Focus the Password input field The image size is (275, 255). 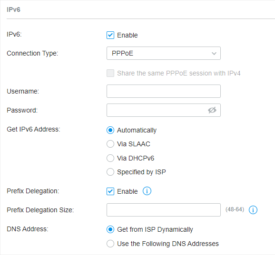[x=164, y=110]
